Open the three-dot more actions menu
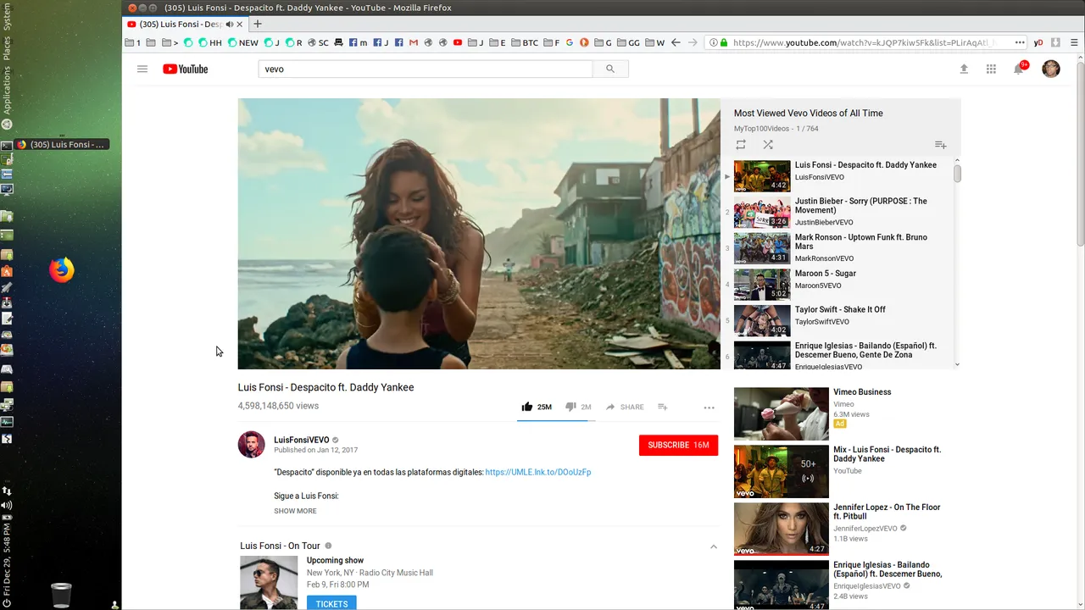Viewport: 1085px width, 610px height. point(709,408)
